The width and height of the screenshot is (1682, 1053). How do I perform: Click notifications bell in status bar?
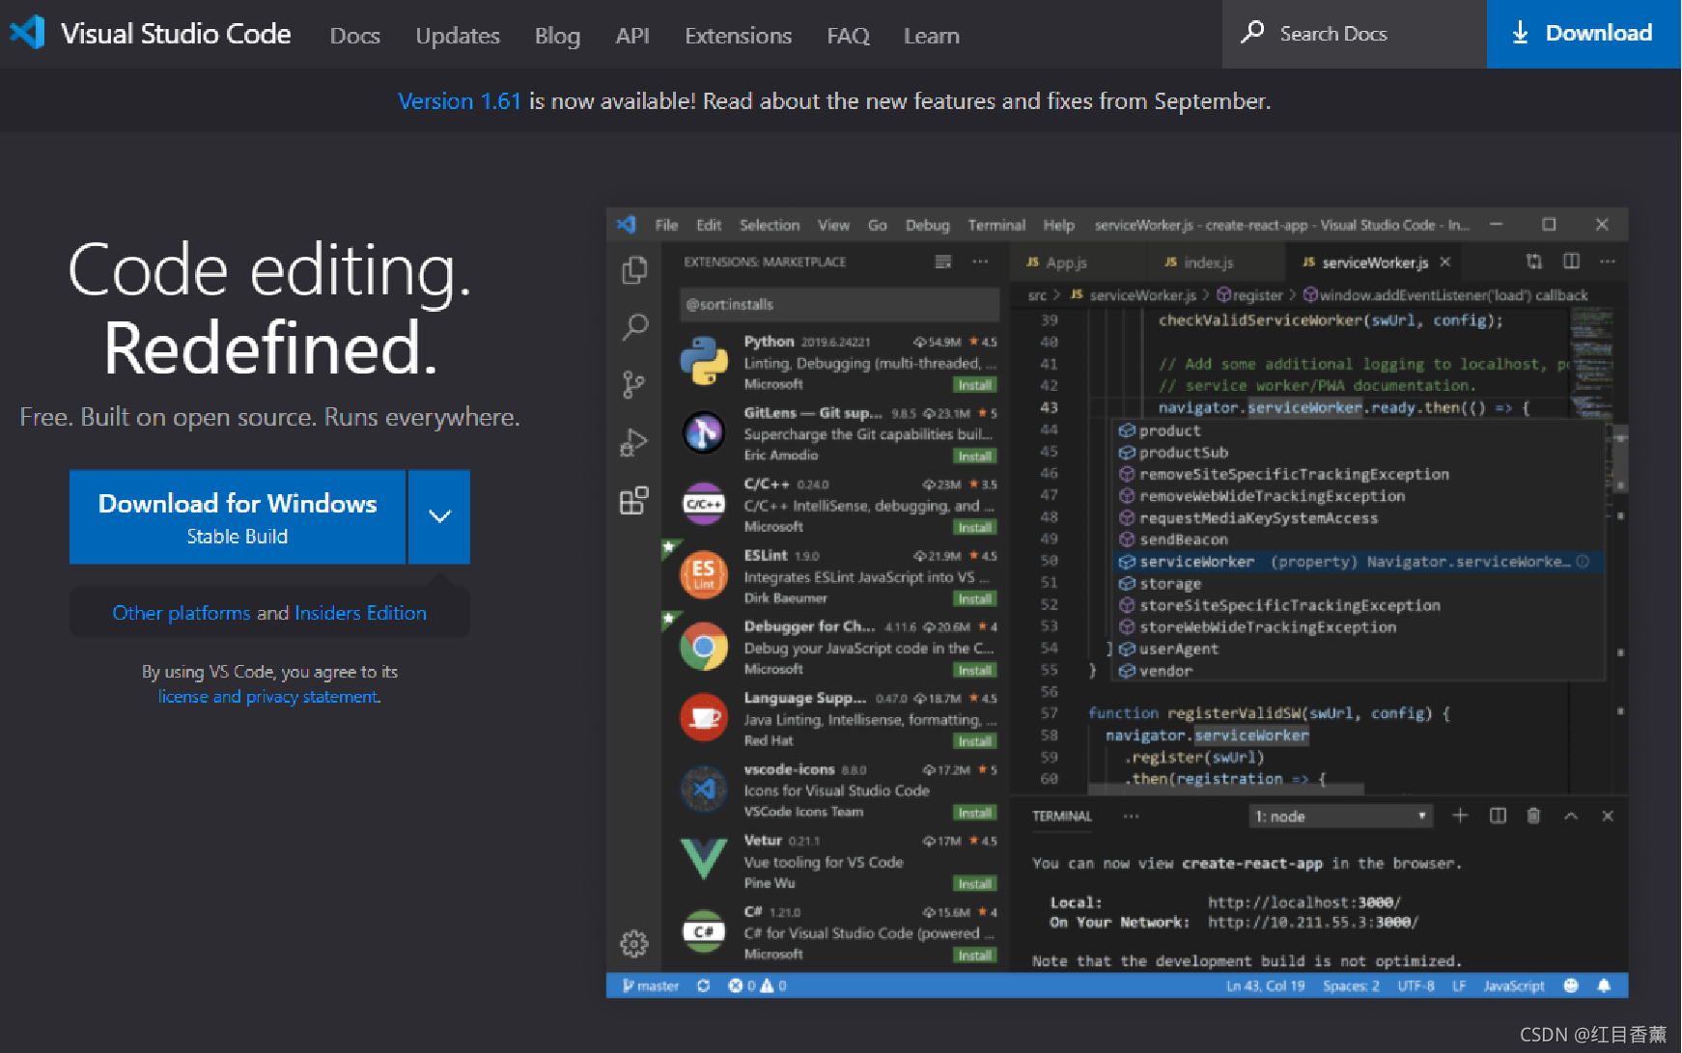(x=1604, y=985)
